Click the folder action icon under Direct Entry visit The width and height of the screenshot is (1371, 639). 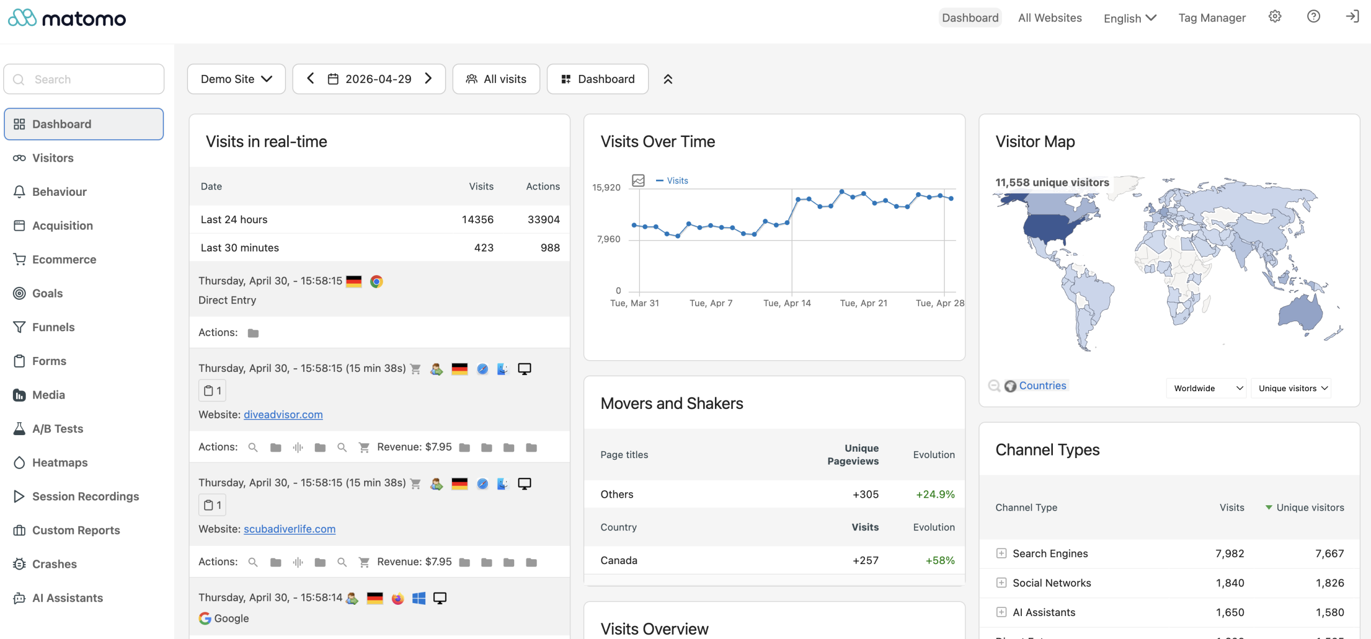[253, 333]
